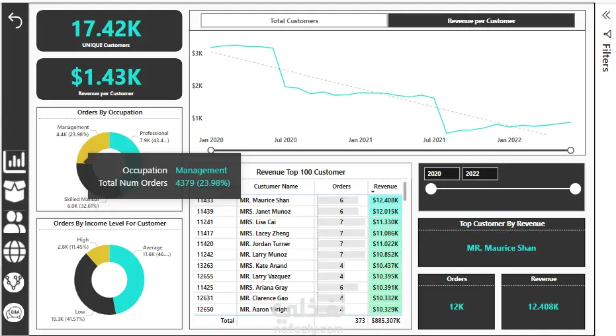
Task: Click the High income yellow donut segment
Action: coord(99,253)
